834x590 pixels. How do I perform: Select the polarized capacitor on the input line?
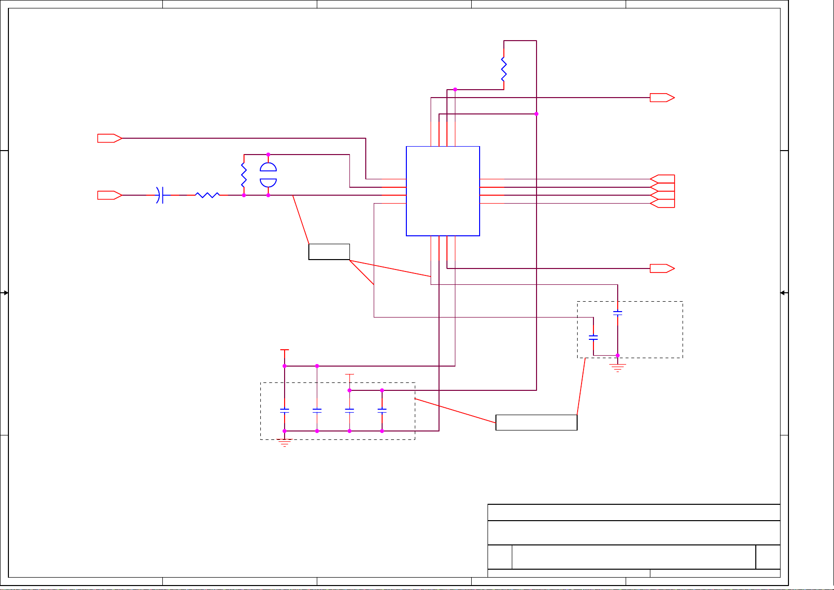pyautogui.click(x=159, y=195)
